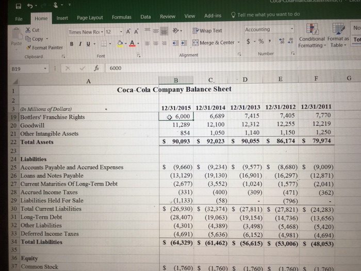
Task: Expand the Font dialog launcher
Action: 139,56
